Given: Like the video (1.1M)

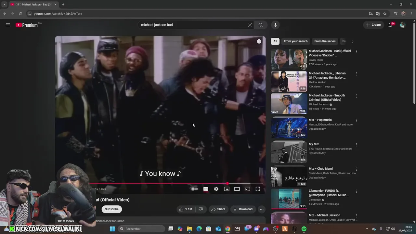Looking at the screenshot, I should (186, 209).
